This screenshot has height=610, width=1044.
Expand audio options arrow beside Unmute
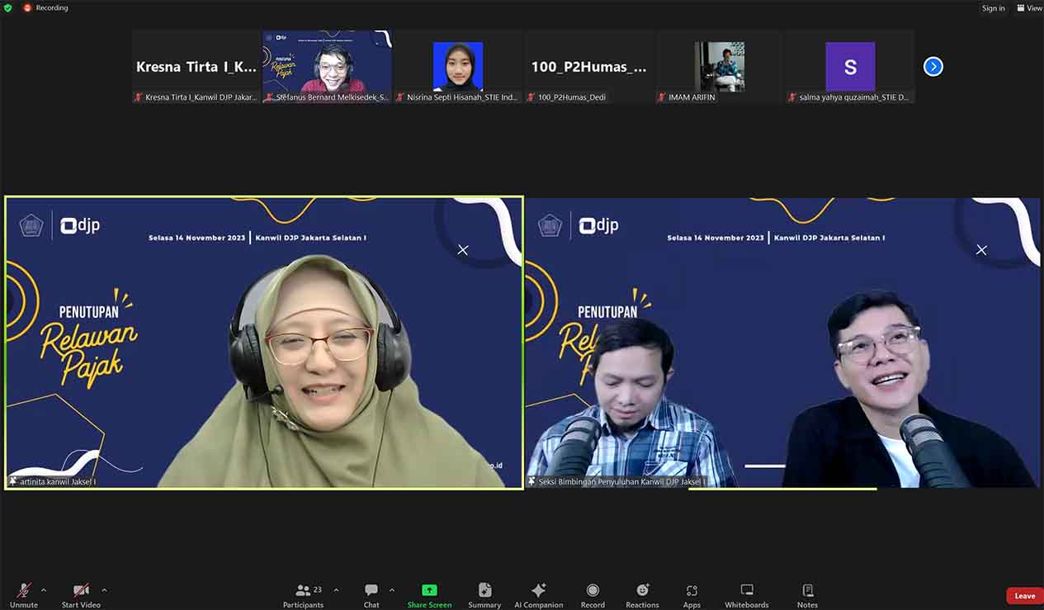(44, 590)
